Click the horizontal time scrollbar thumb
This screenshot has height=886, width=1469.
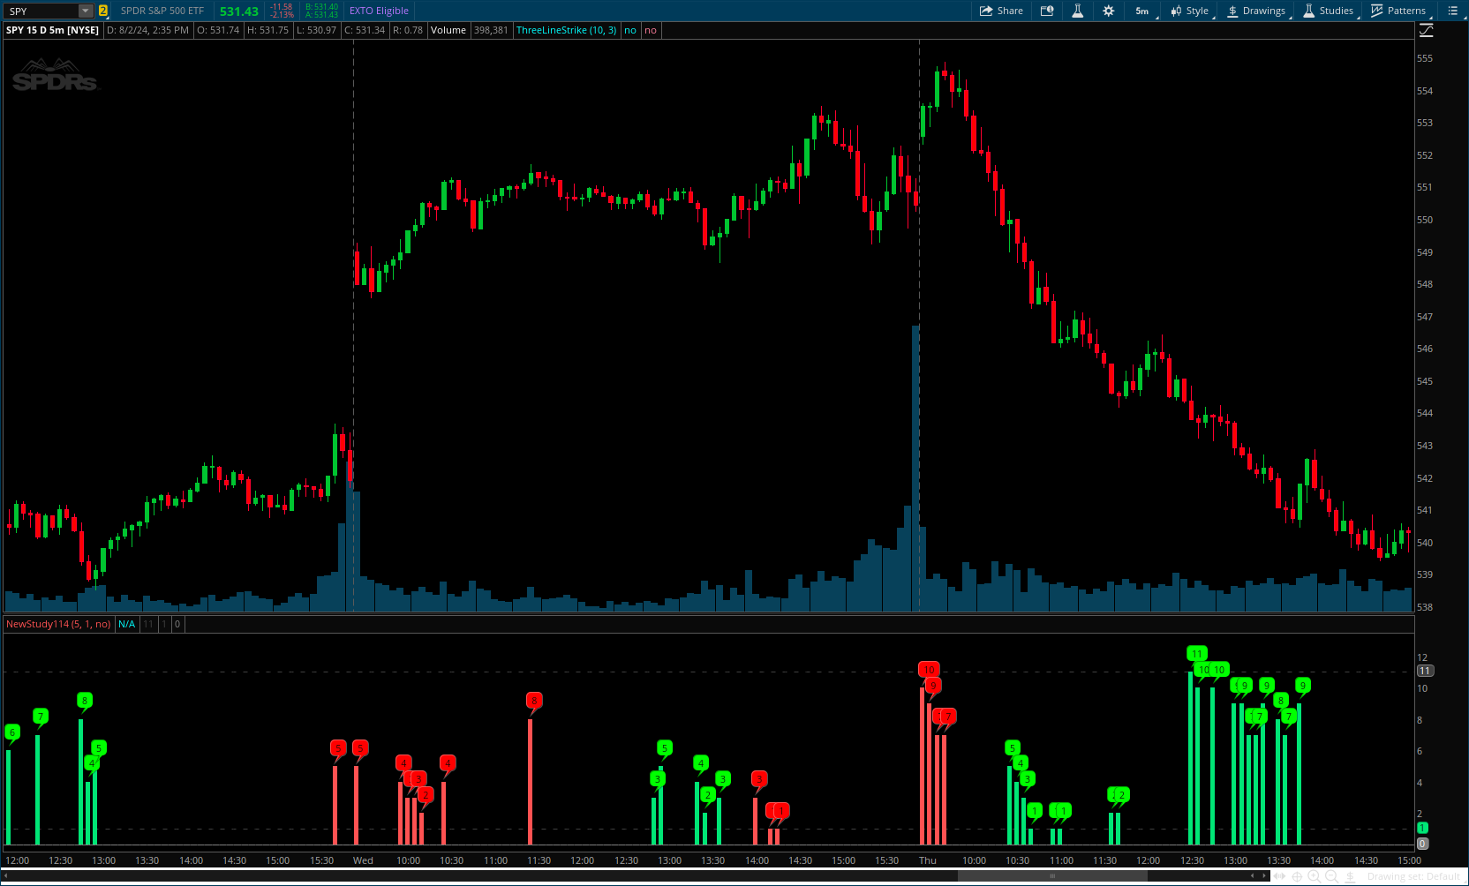pyautogui.click(x=1052, y=876)
